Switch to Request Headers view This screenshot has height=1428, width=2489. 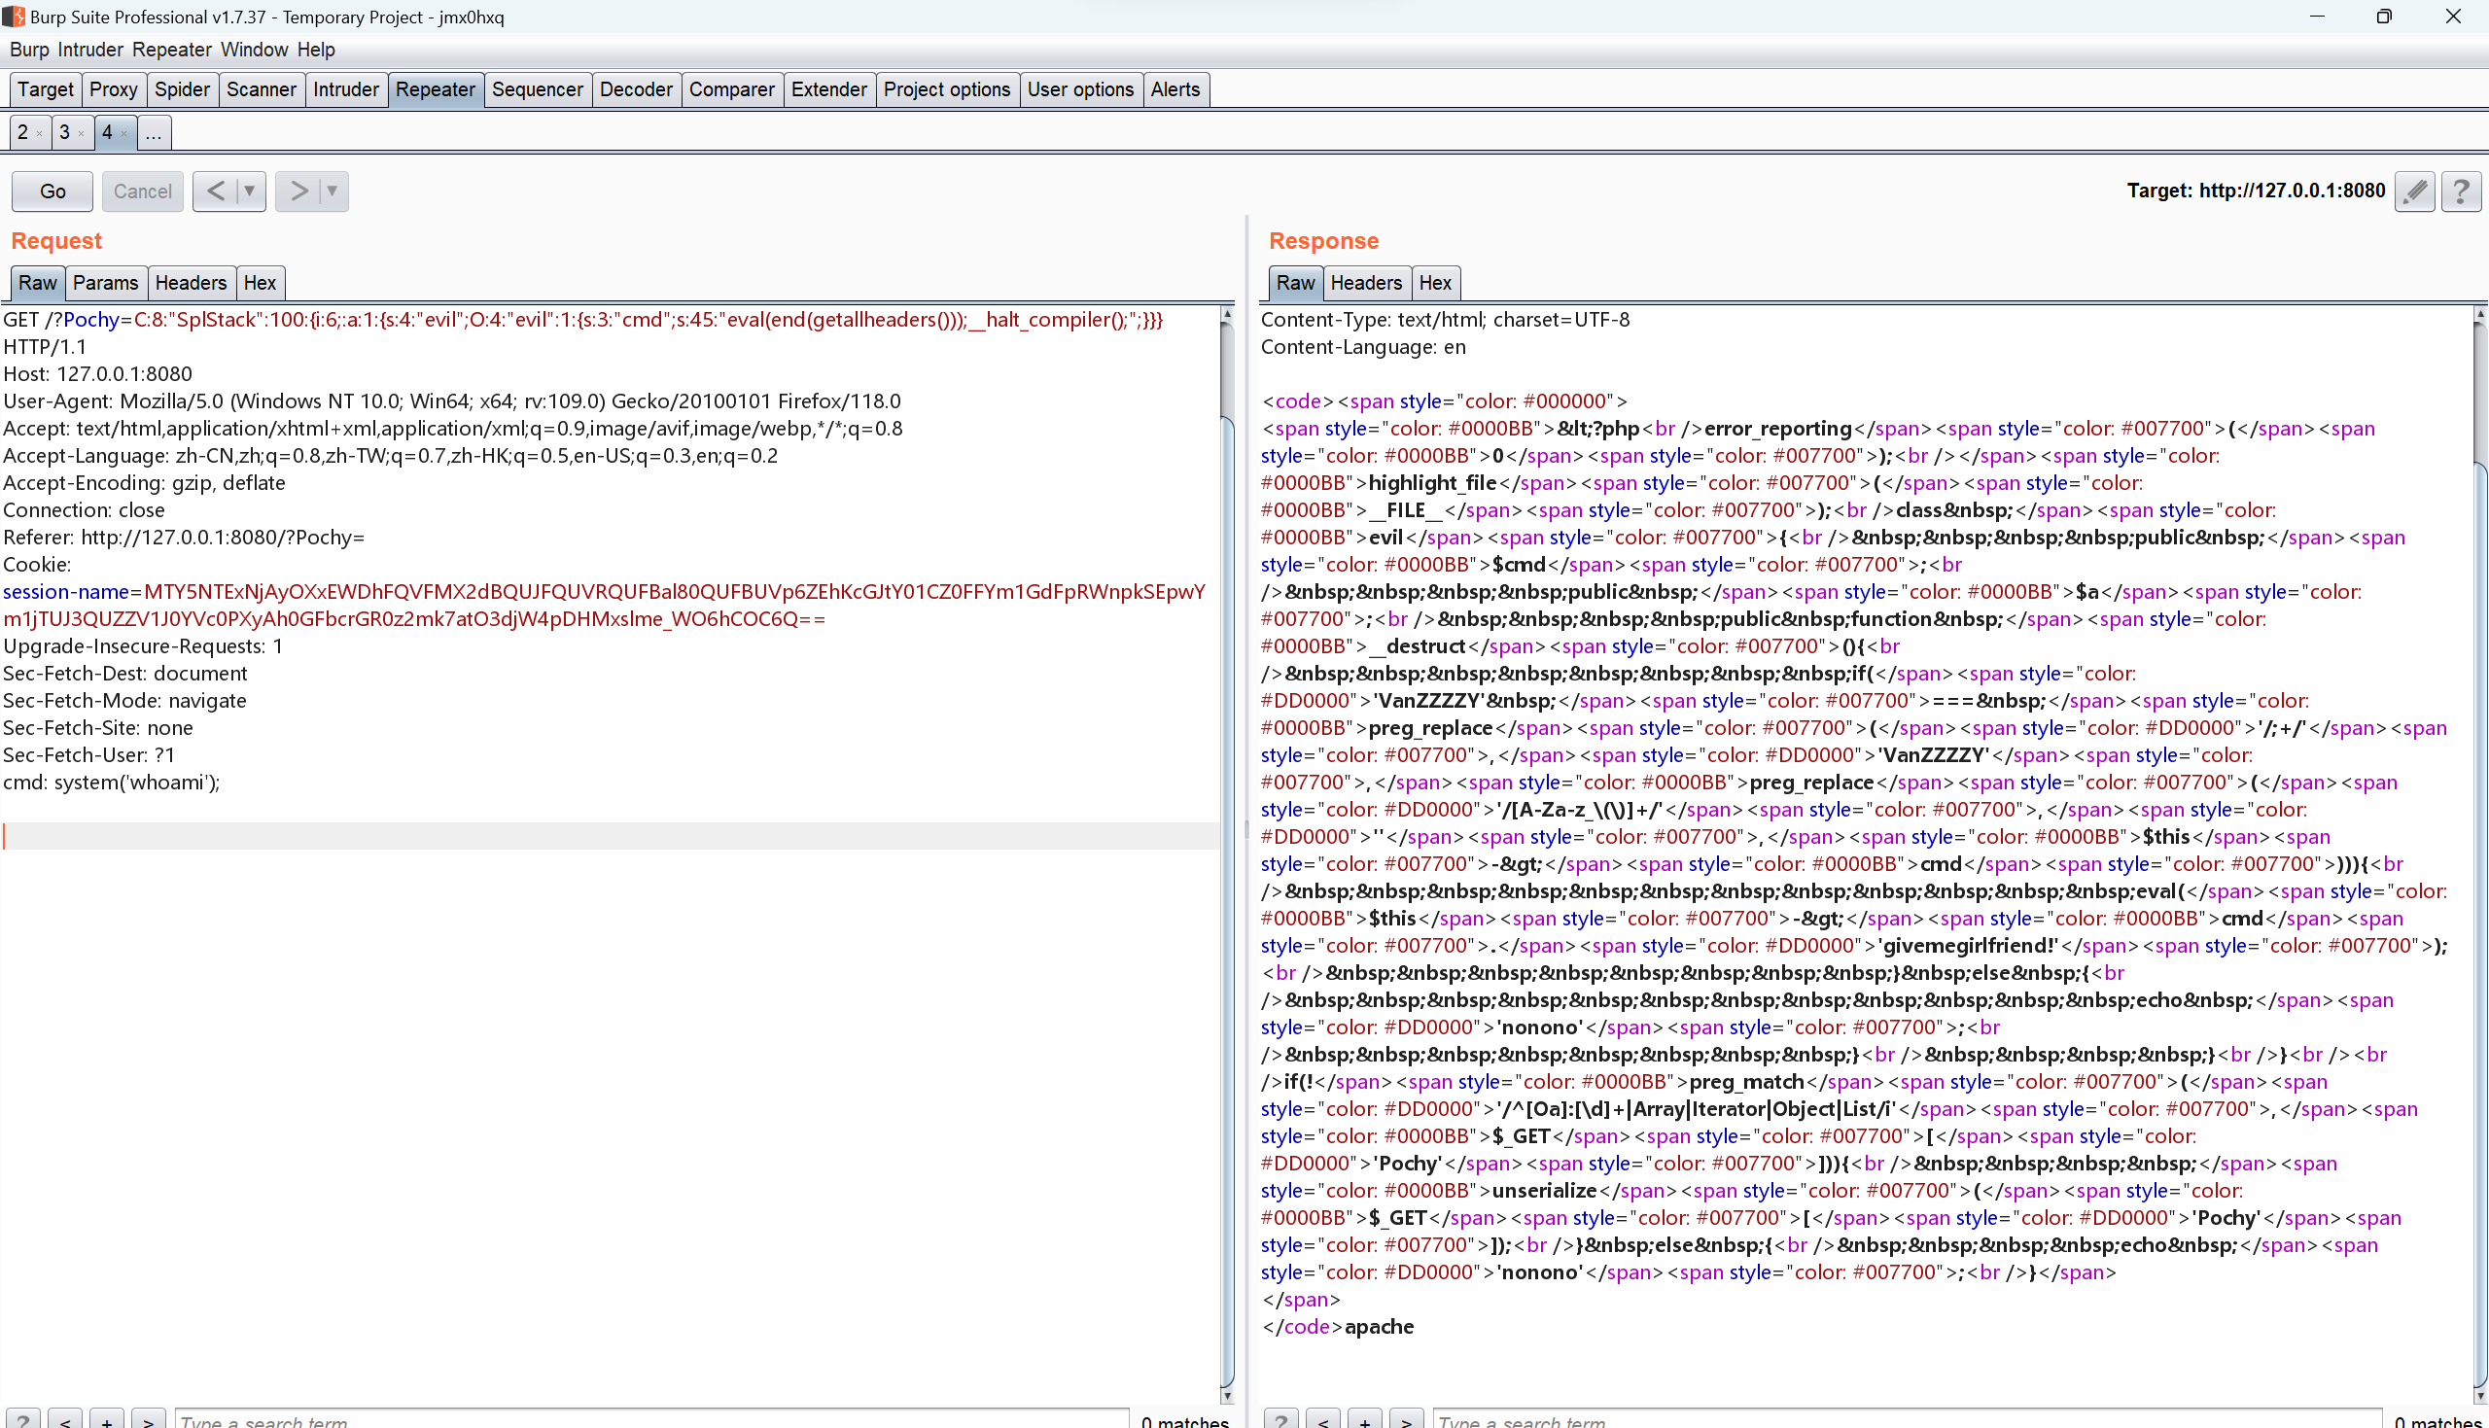tap(191, 283)
